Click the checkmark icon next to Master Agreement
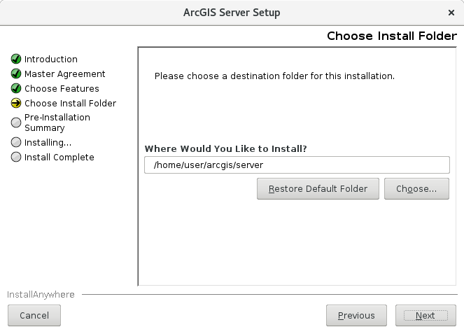The image size is (464, 334). pos(16,74)
